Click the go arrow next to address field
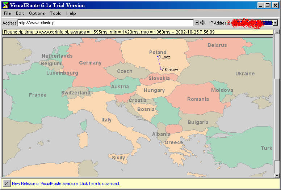The width and height of the screenshot is (281, 190). (203, 23)
